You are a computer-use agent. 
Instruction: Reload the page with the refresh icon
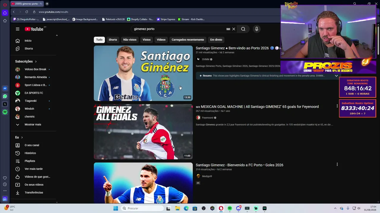point(27,12)
